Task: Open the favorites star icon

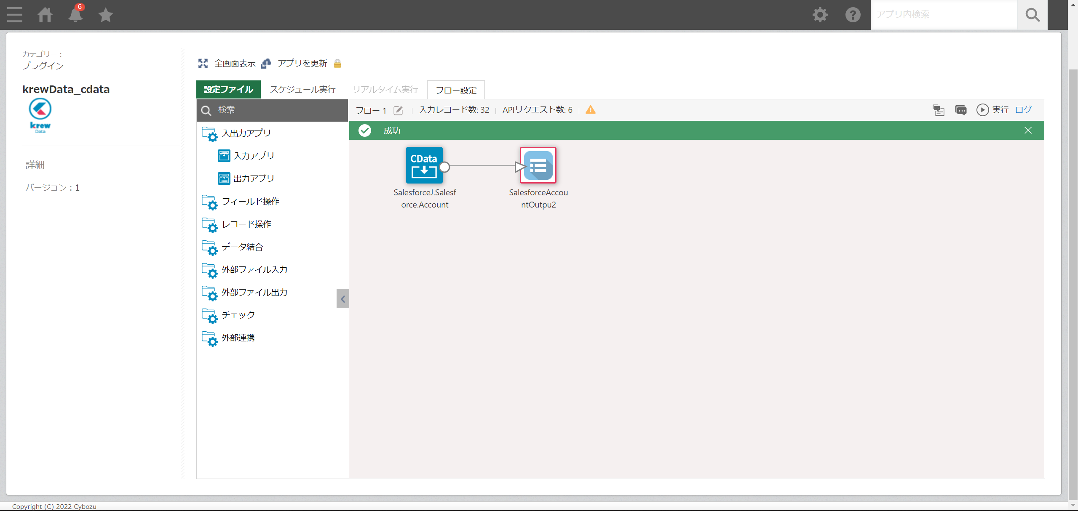Action: [x=105, y=15]
